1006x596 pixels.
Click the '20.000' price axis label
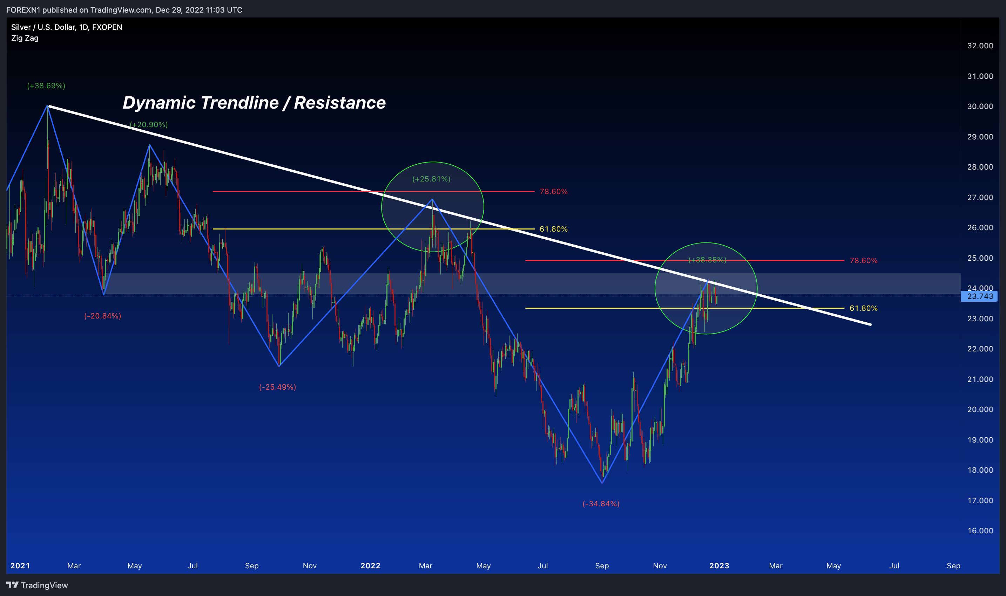(x=980, y=409)
